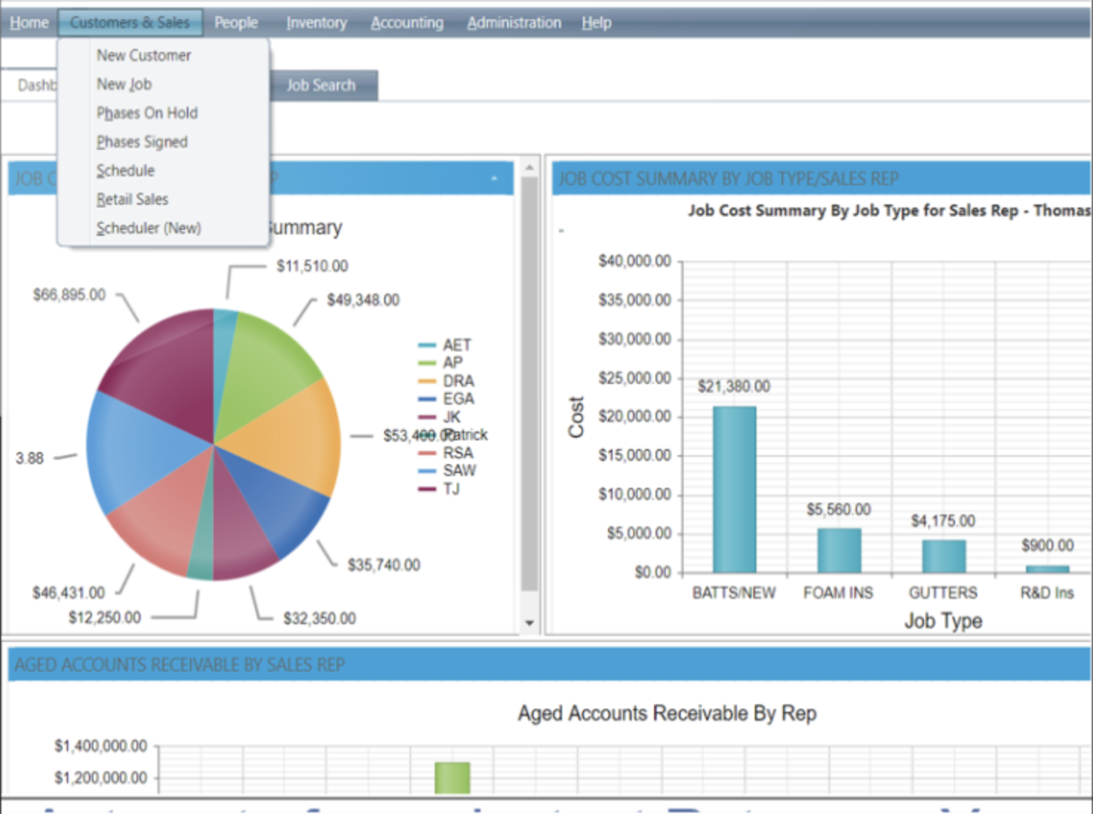Open Schedule from the dropdown menu
1093x814 pixels.
(x=125, y=171)
